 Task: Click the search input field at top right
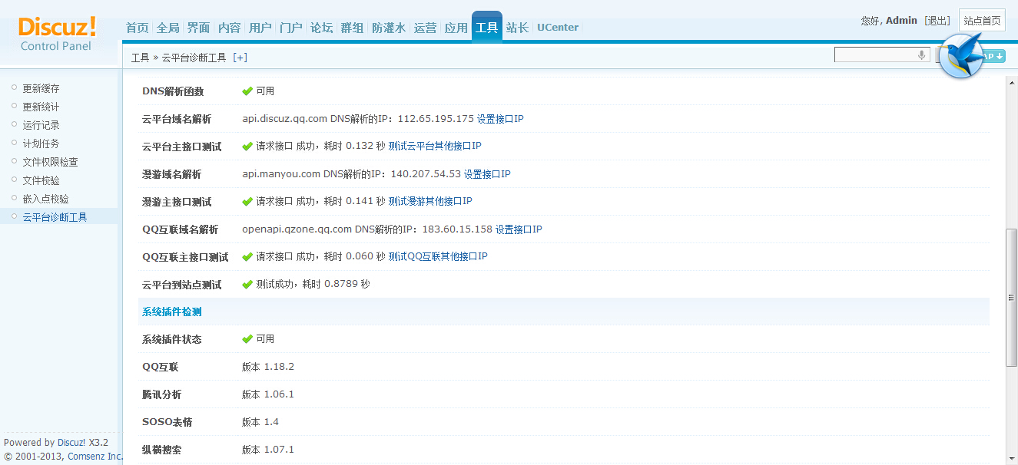876,55
